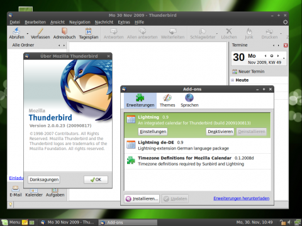Open the Datei menu
302x226 pixels.
coord(14,22)
